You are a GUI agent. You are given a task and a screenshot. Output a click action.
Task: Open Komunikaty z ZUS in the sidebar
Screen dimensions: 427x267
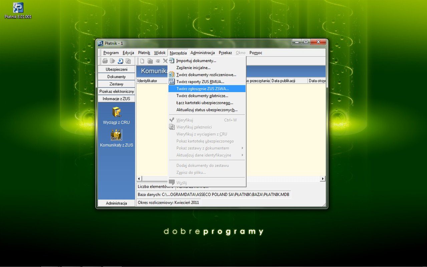(116, 139)
